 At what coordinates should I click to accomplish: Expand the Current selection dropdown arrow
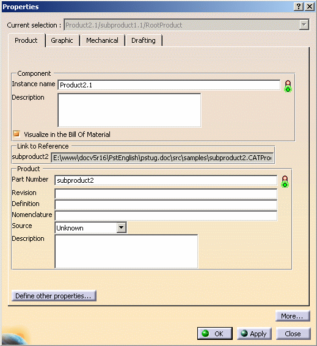(x=304, y=24)
